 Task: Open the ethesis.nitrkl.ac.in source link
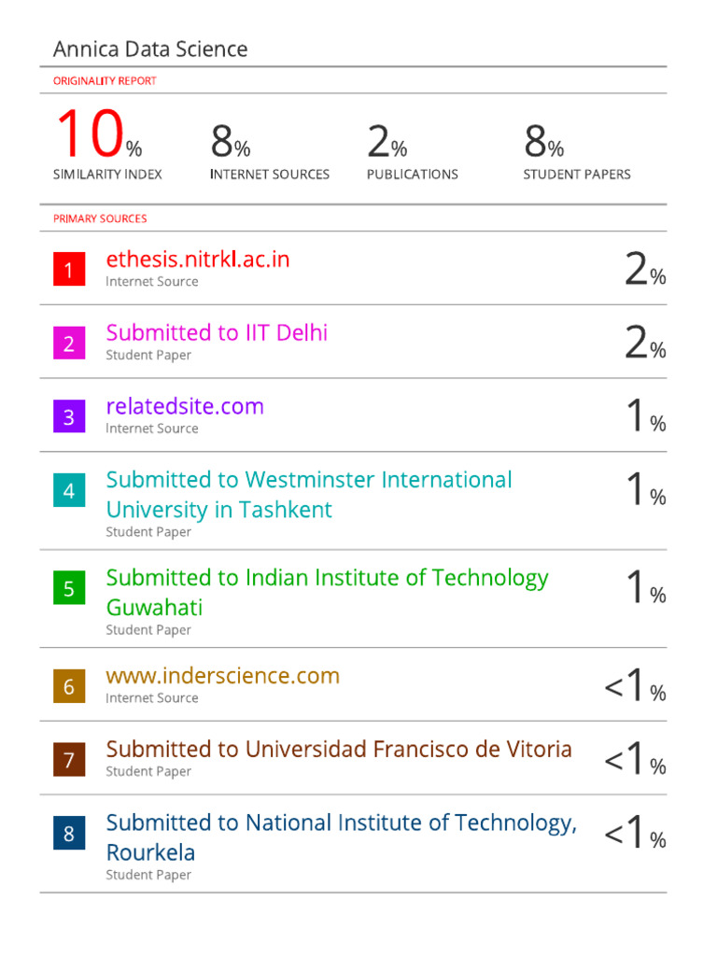click(198, 260)
